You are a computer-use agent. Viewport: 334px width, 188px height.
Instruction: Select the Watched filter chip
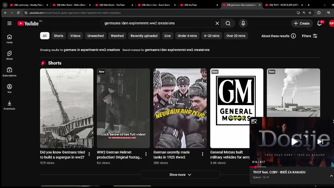[x=117, y=36]
